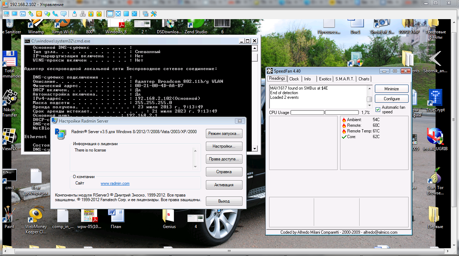Click the orange Shutdown icon in toolbar
459x256 pixels.
(39, 14)
